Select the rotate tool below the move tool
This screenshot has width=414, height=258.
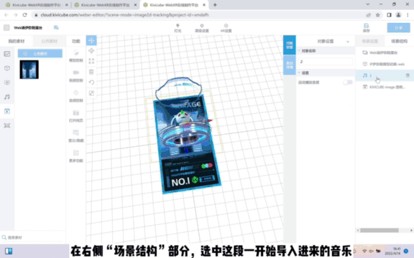point(91,51)
